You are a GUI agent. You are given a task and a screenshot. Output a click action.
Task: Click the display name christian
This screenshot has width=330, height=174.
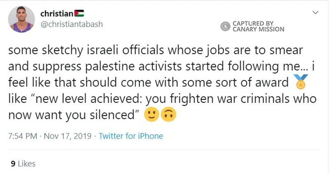click(x=57, y=14)
